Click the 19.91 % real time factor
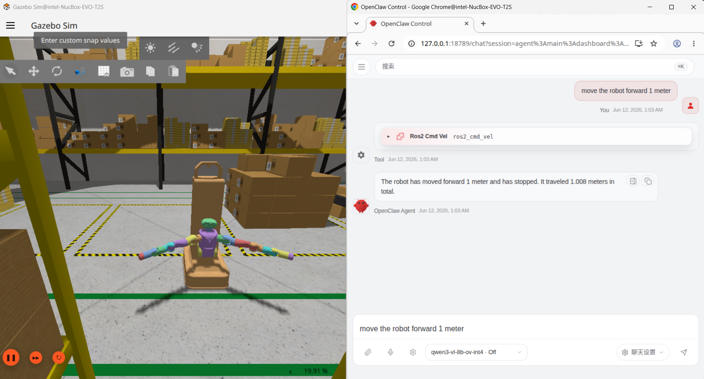Image resolution: width=704 pixels, height=379 pixels. click(x=315, y=371)
